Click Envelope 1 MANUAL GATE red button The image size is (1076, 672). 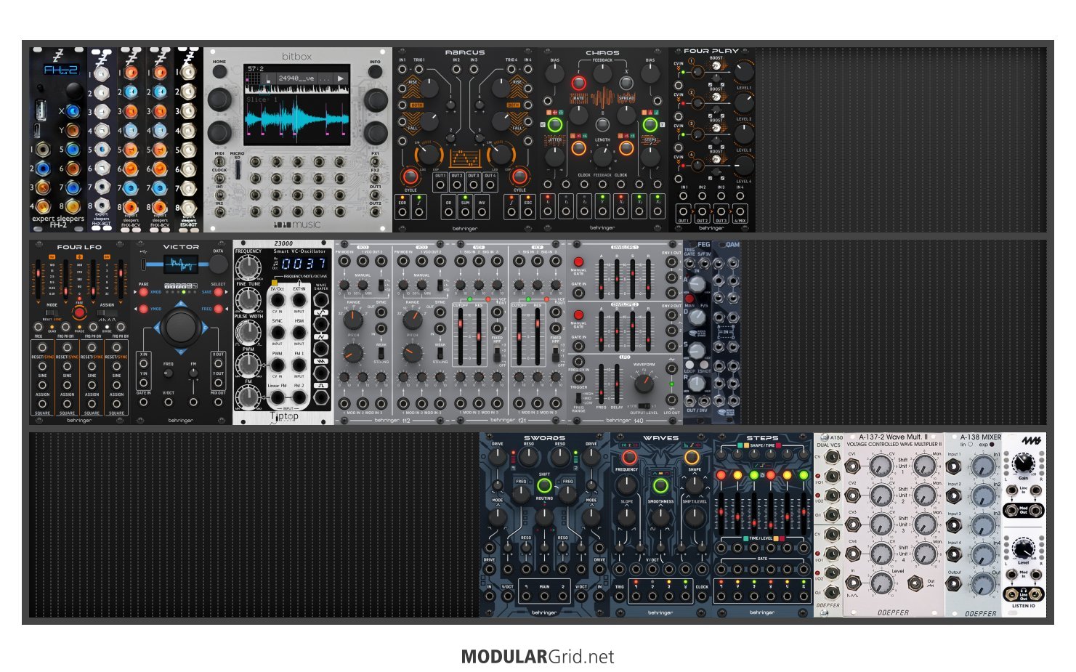(x=578, y=262)
